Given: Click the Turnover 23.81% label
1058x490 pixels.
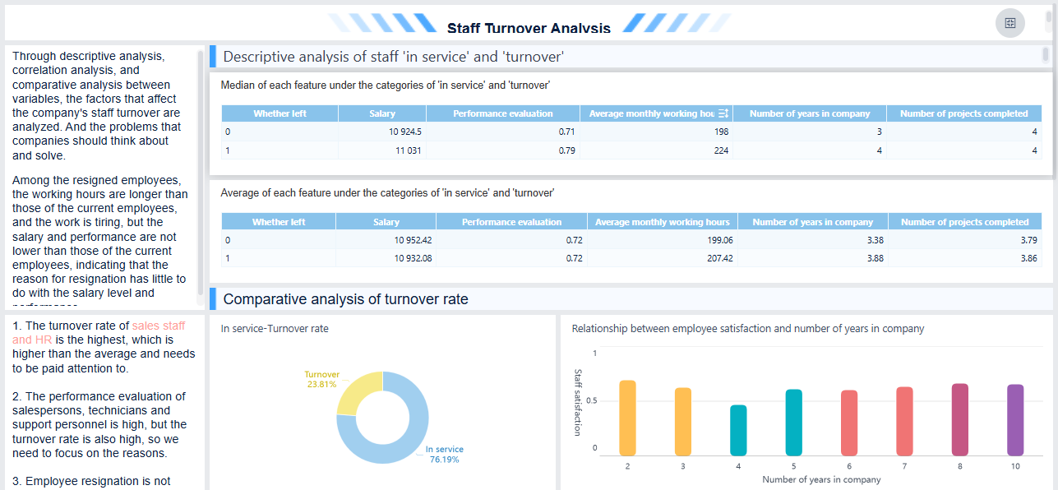Looking at the screenshot, I should (x=321, y=379).
